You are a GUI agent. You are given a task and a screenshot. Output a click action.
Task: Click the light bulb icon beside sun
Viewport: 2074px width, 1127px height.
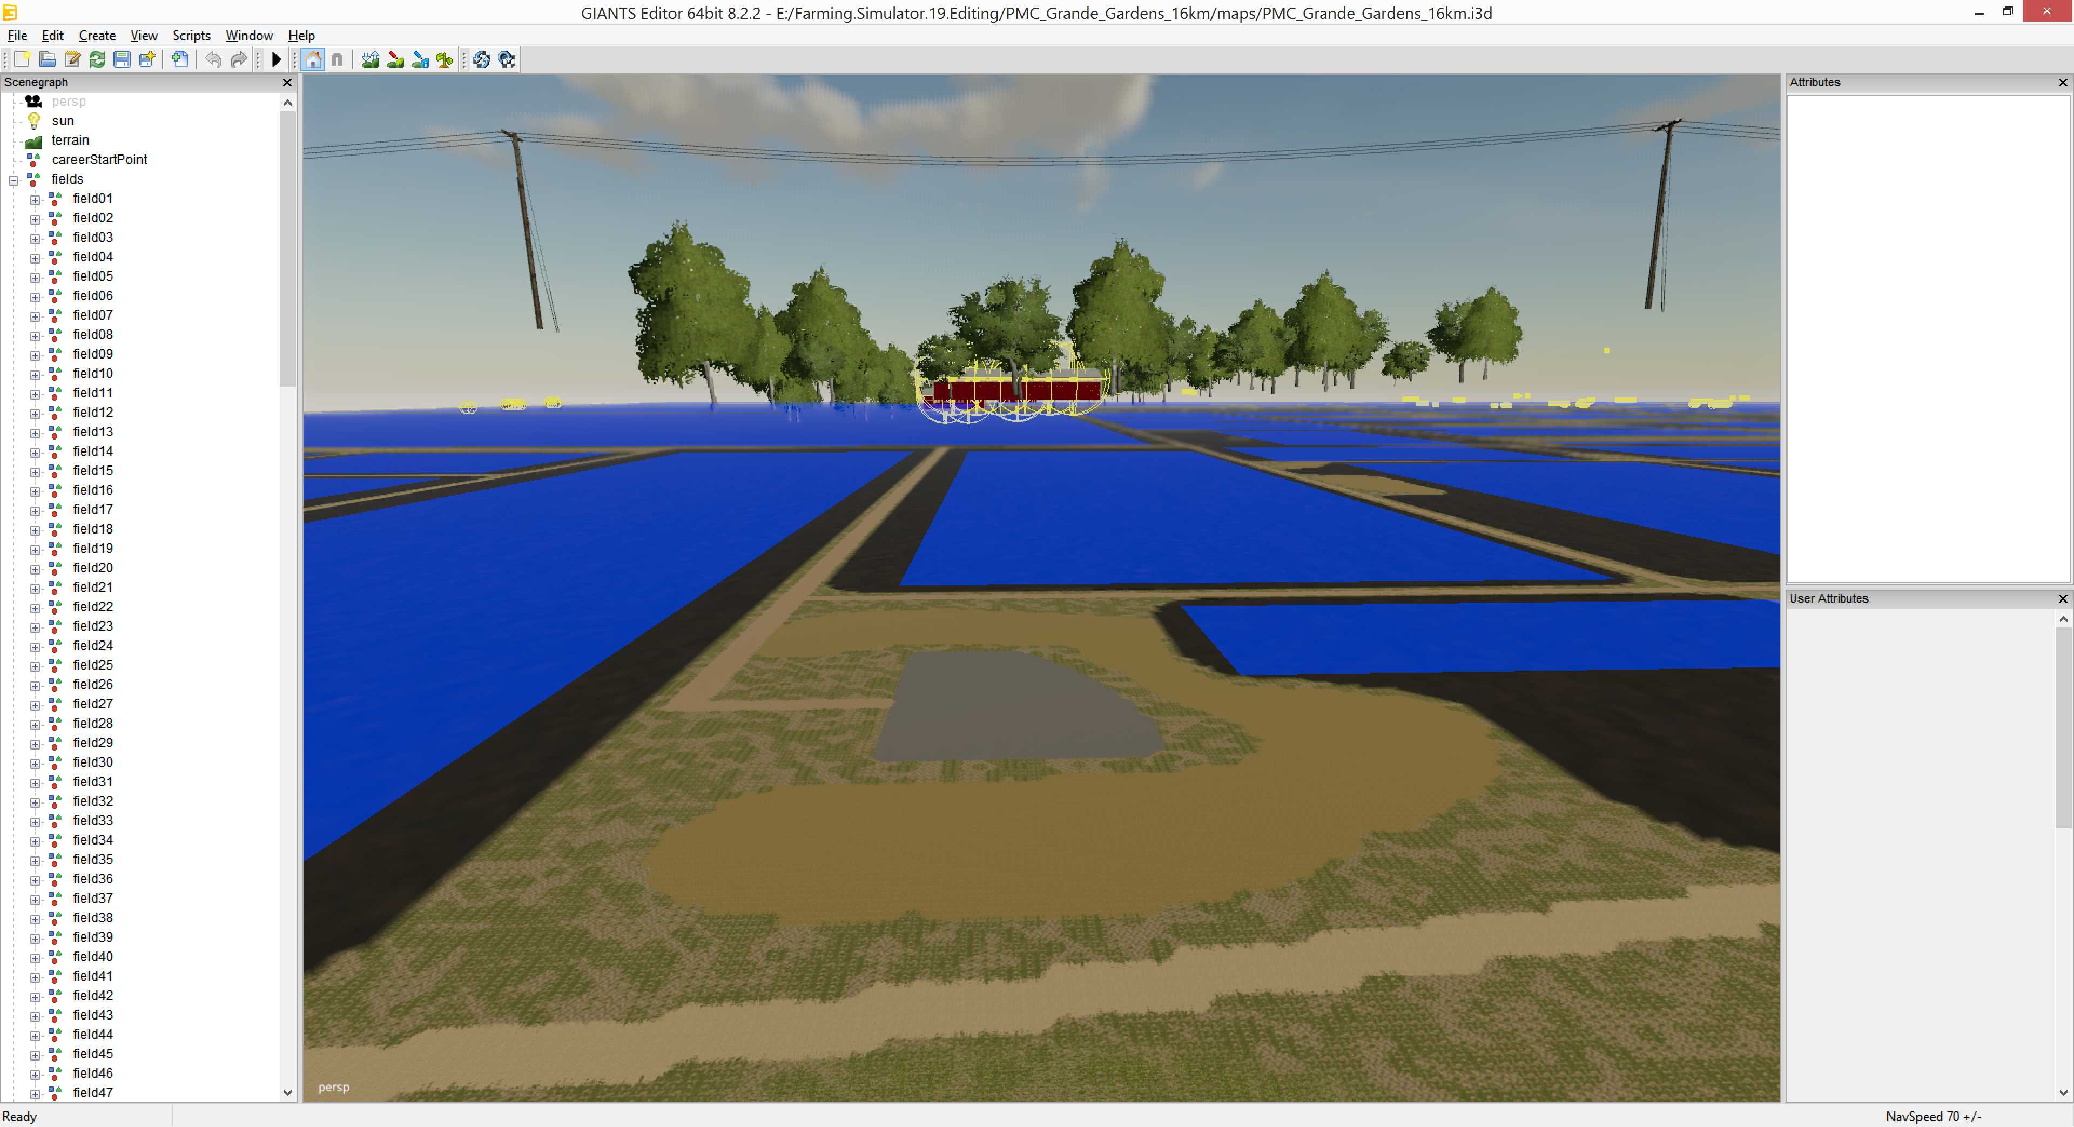click(x=34, y=121)
